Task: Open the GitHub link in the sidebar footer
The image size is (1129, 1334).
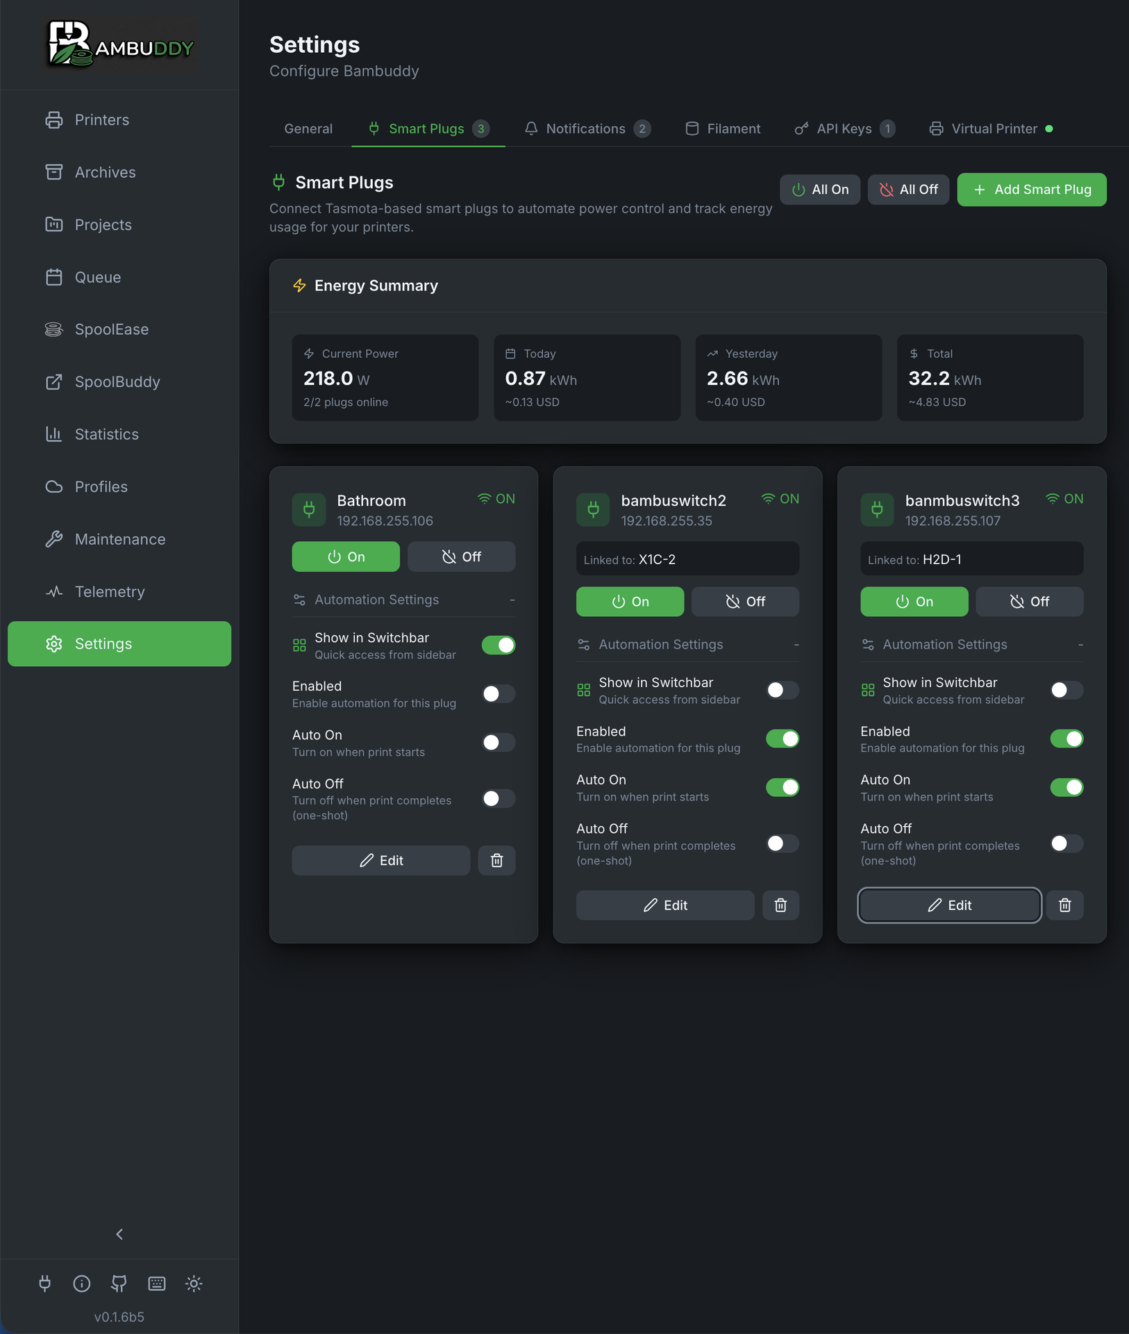Action: 119,1283
